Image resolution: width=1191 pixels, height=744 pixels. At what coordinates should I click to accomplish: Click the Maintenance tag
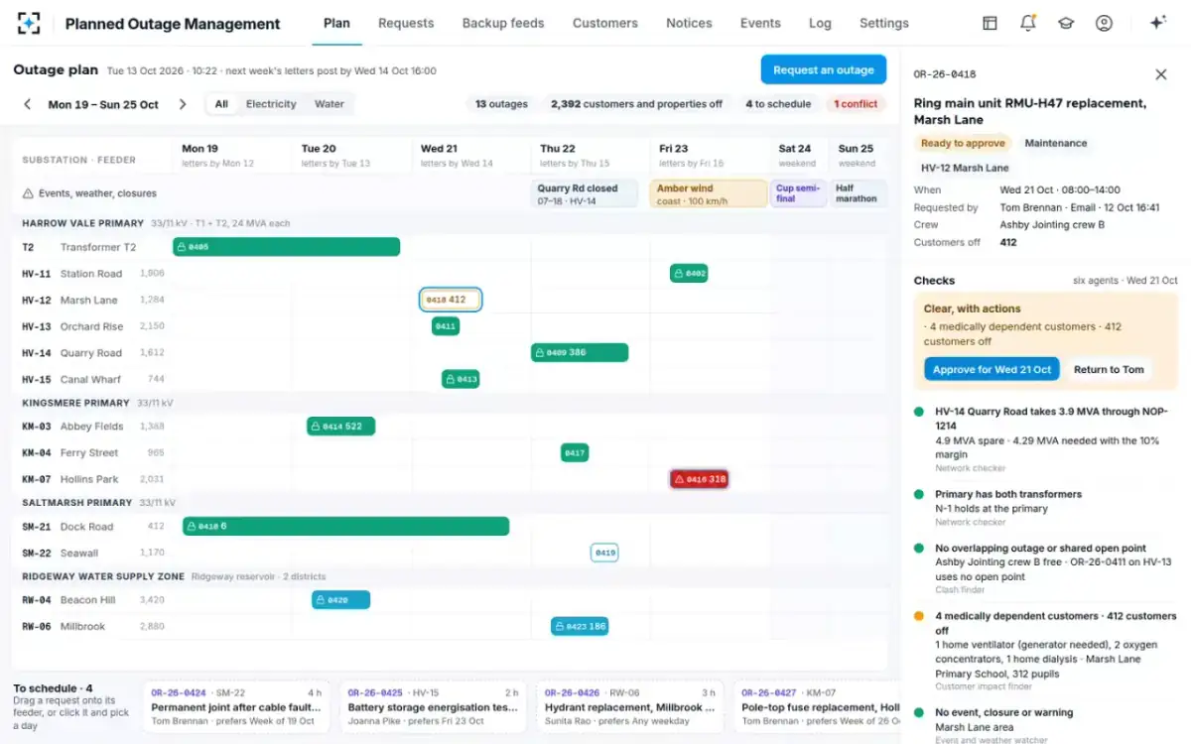[1055, 143]
